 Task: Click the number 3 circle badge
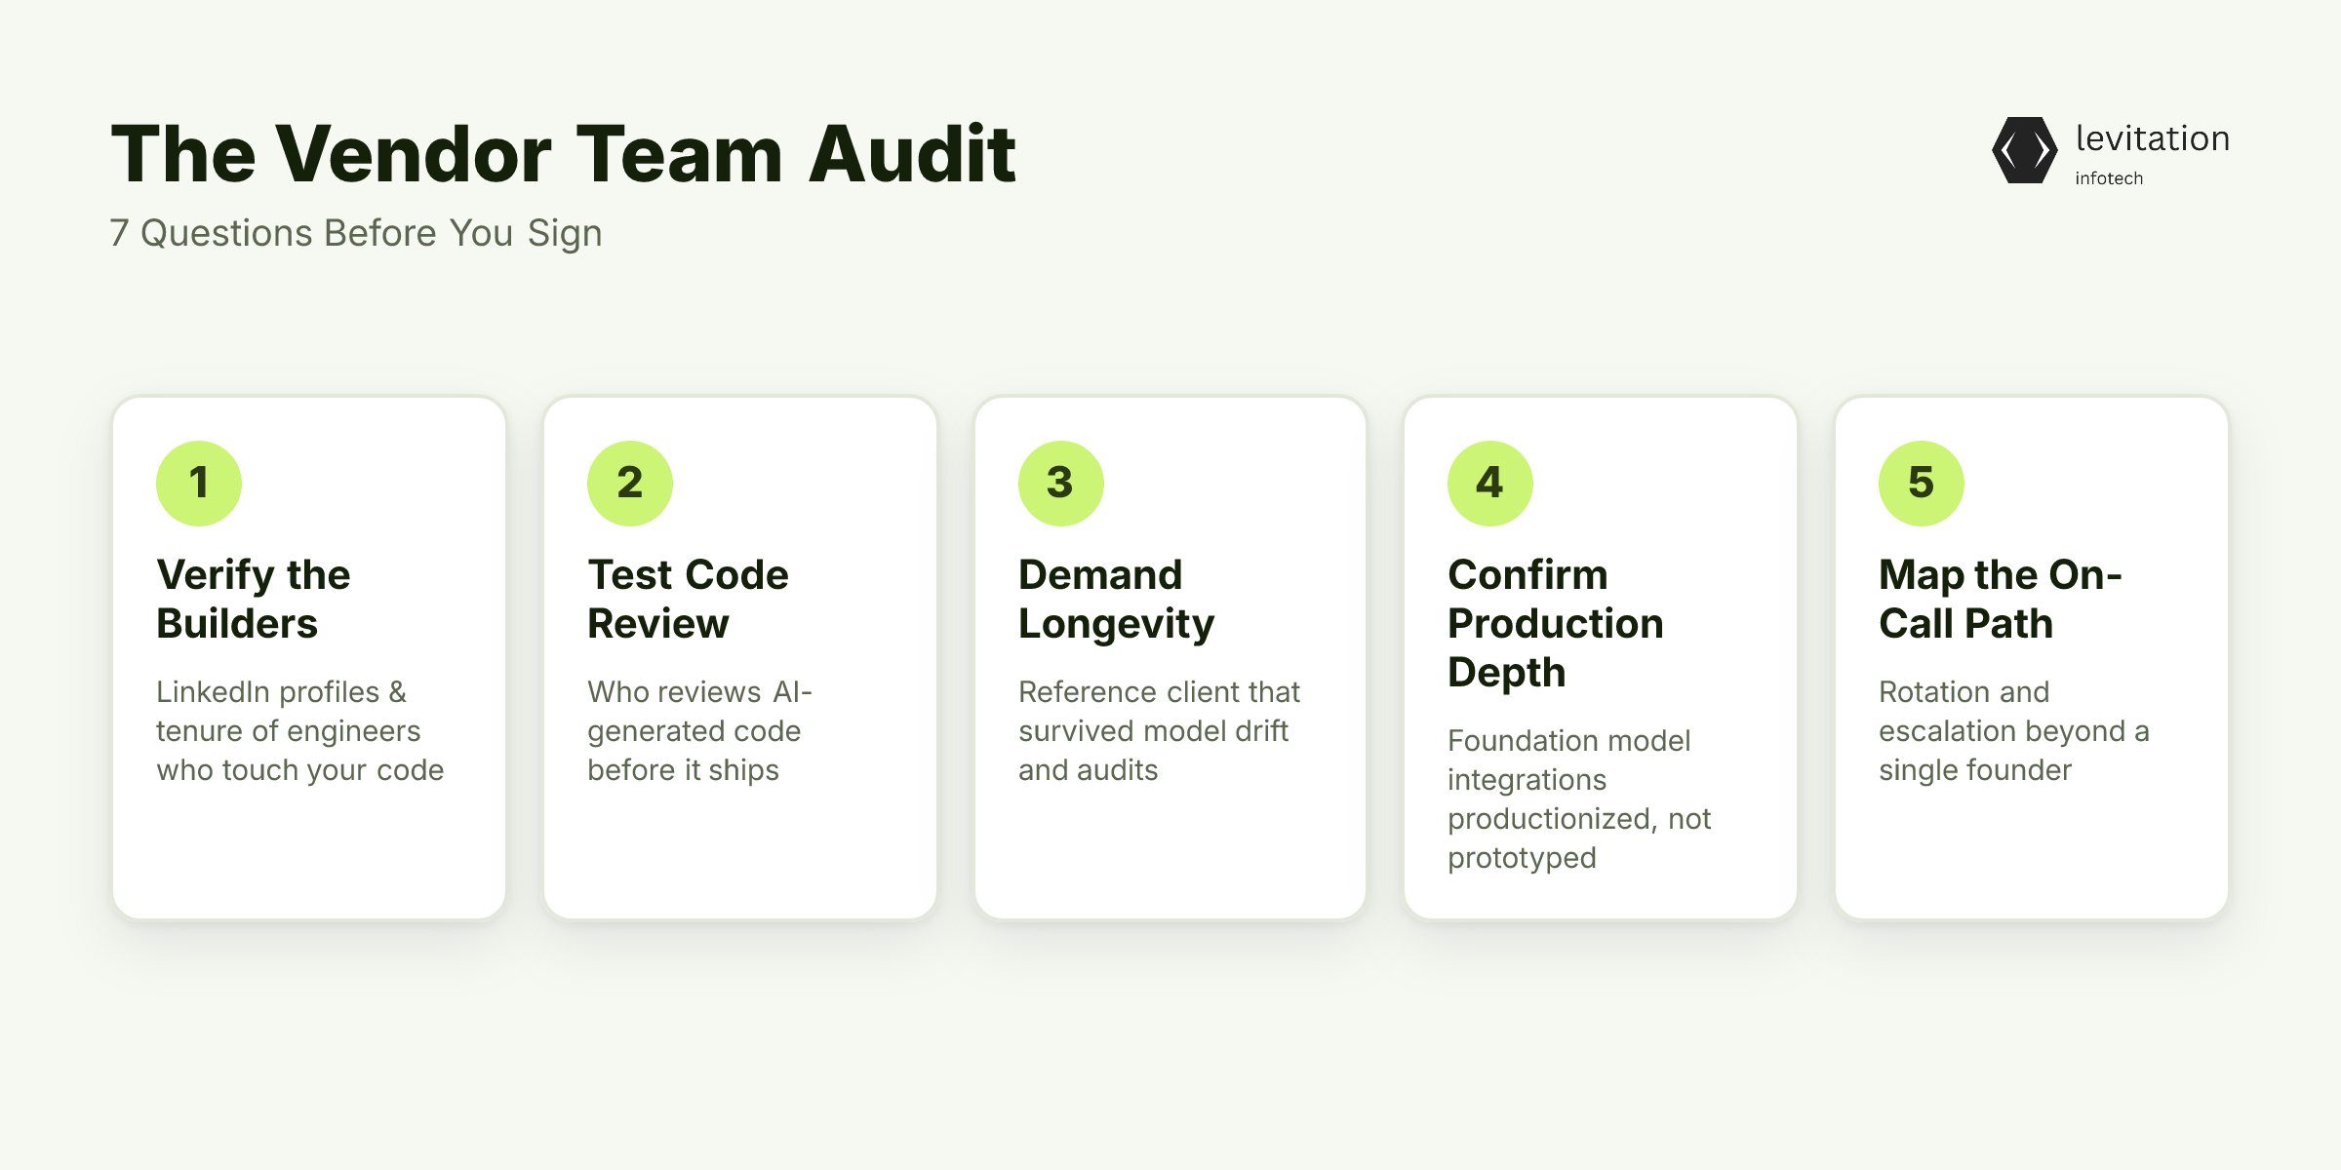pyautogui.click(x=1061, y=484)
